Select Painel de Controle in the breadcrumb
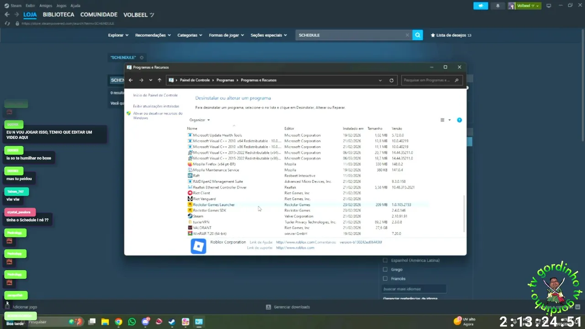The height and width of the screenshot is (329, 585). pos(195,80)
